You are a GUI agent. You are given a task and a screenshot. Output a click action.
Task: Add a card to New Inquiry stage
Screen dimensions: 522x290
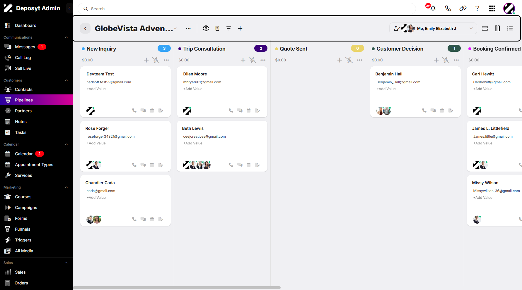[x=146, y=60]
